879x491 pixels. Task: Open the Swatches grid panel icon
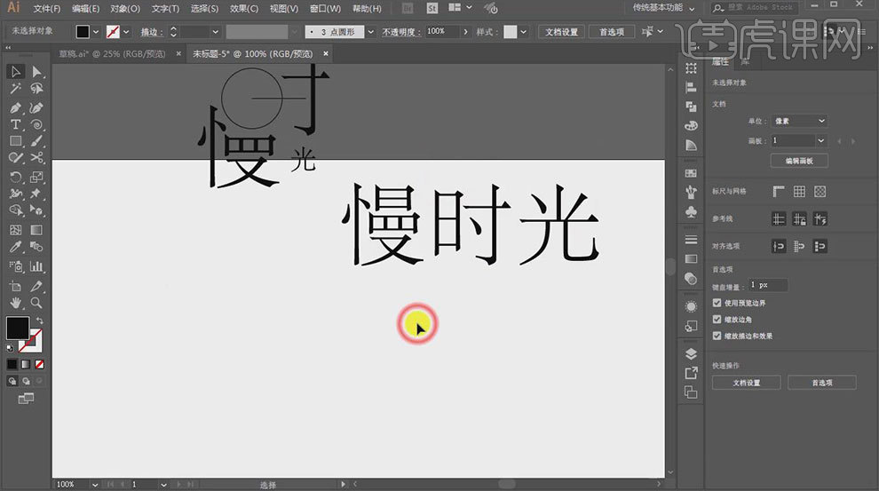[x=691, y=173]
